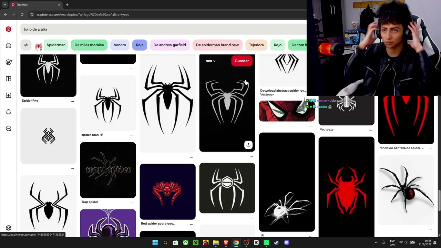
Task: Click the Guardar button on hovered pin
Action: pyautogui.click(x=242, y=61)
